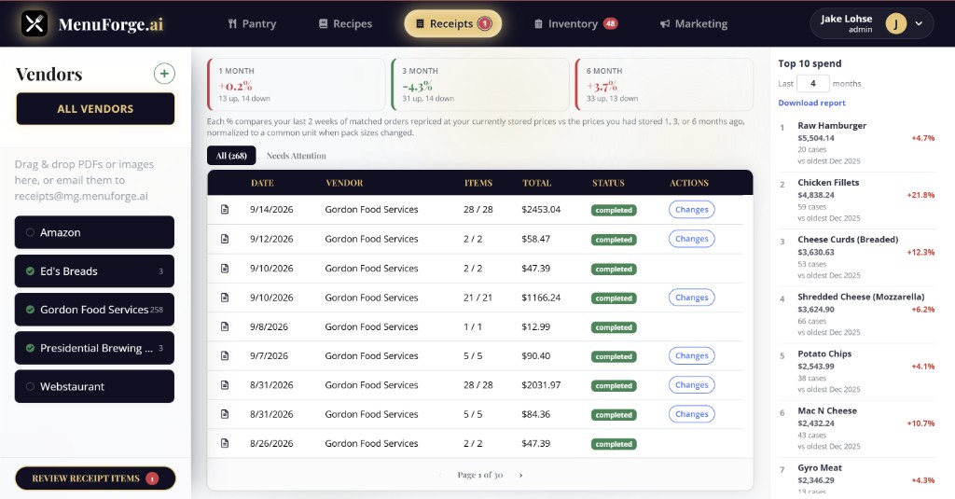Click Ed's Breads green check circle

pyautogui.click(x=30, y=271)
